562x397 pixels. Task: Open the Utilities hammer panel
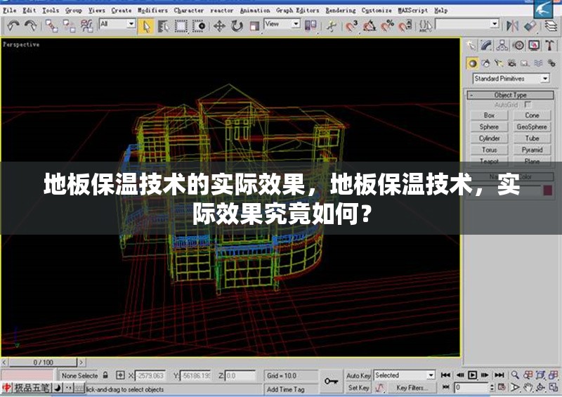[x=549, y=46]
